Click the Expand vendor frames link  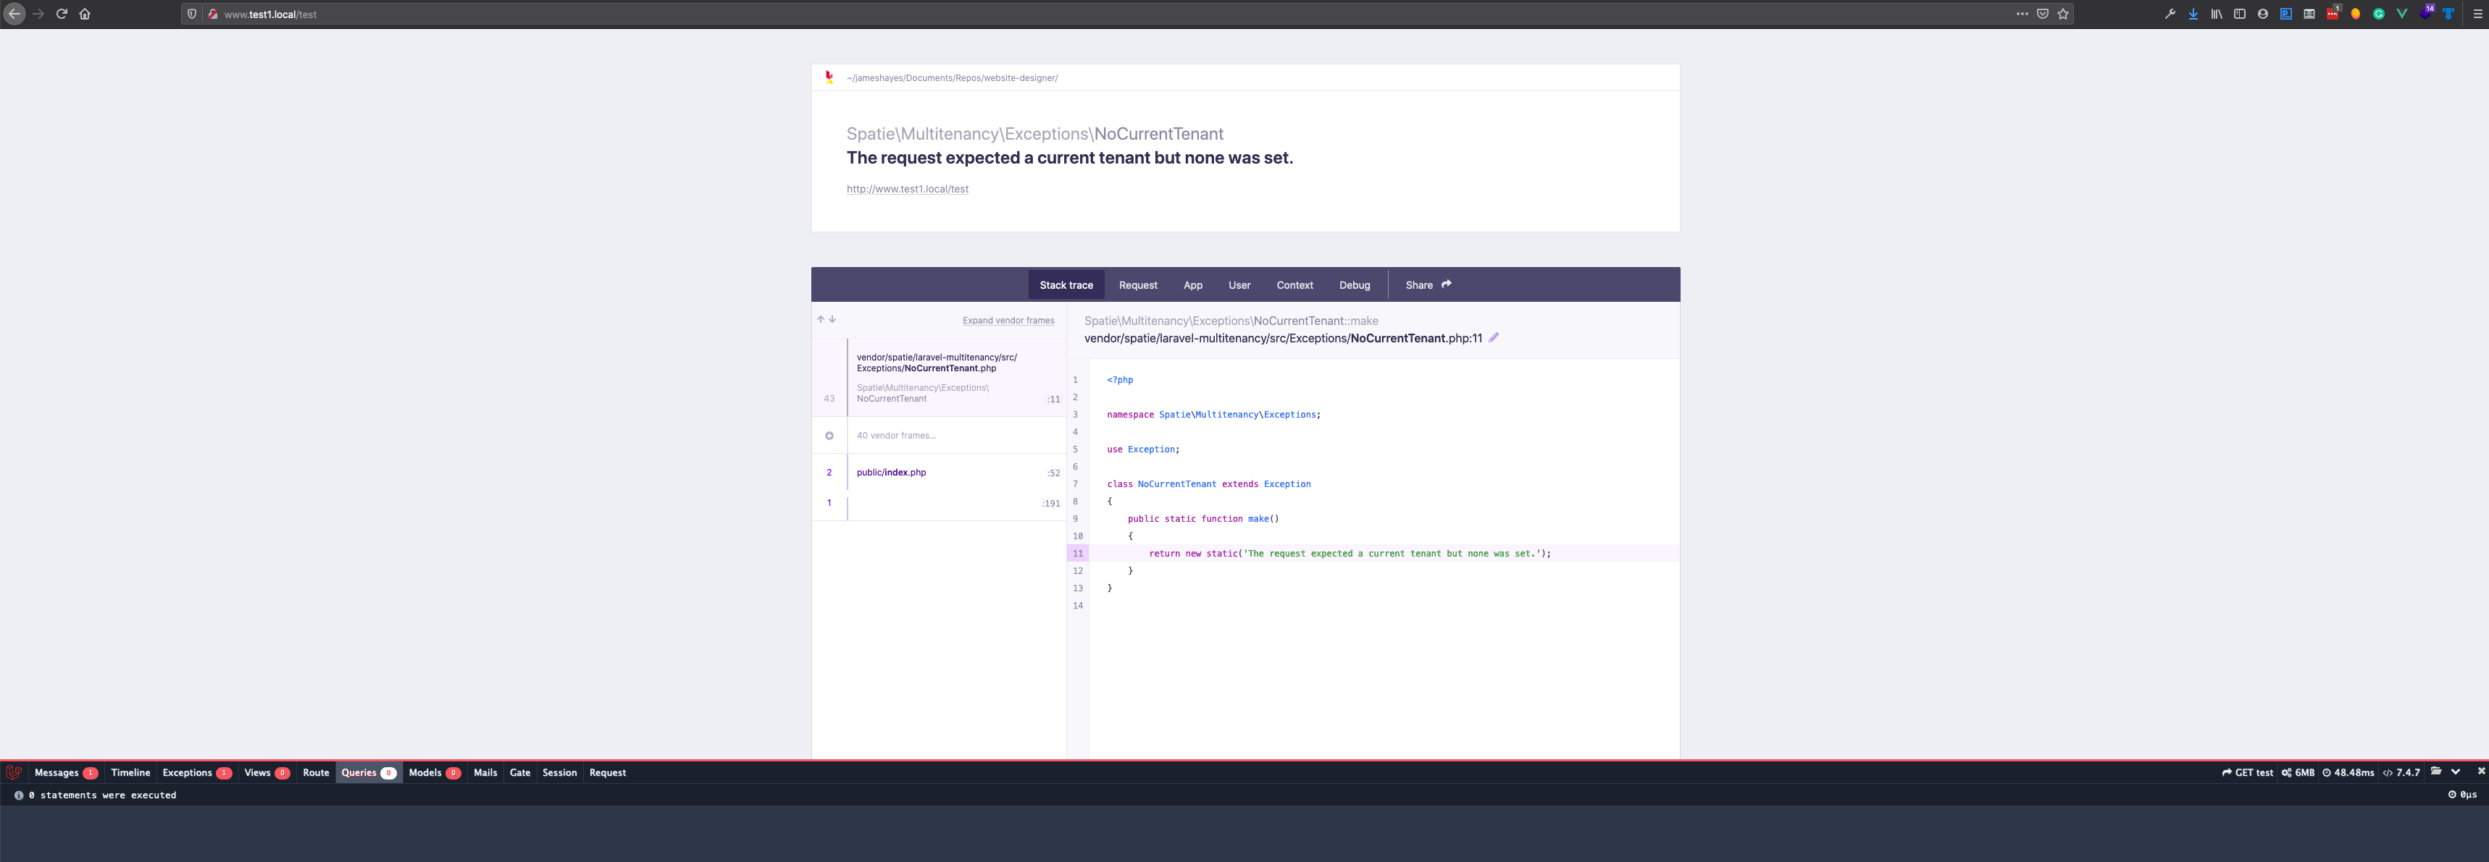click(1008, 321)
